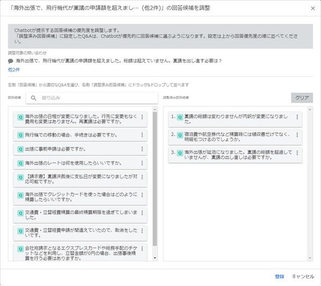Expand the 他2件 additional inquiries link
This screenshot has width=321, height=286.
pyautogui.click(x=14, y=70)
